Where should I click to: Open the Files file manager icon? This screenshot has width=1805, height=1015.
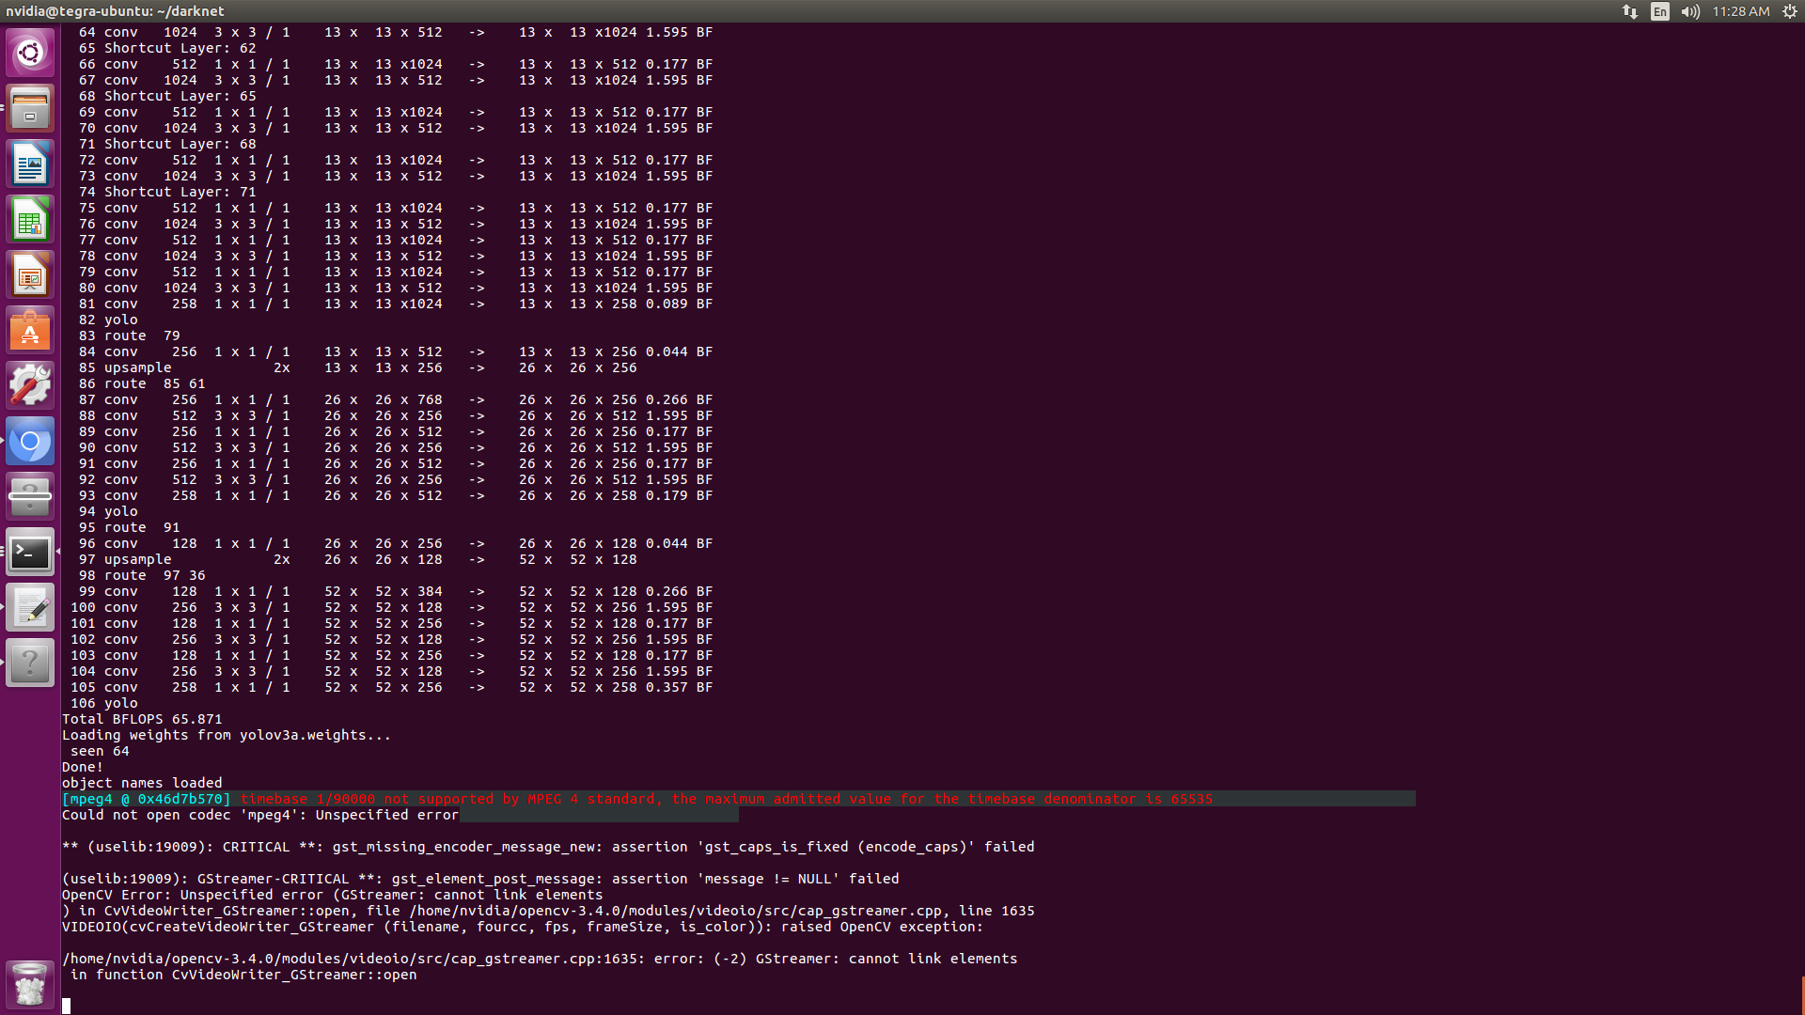(x=30, y=108)
